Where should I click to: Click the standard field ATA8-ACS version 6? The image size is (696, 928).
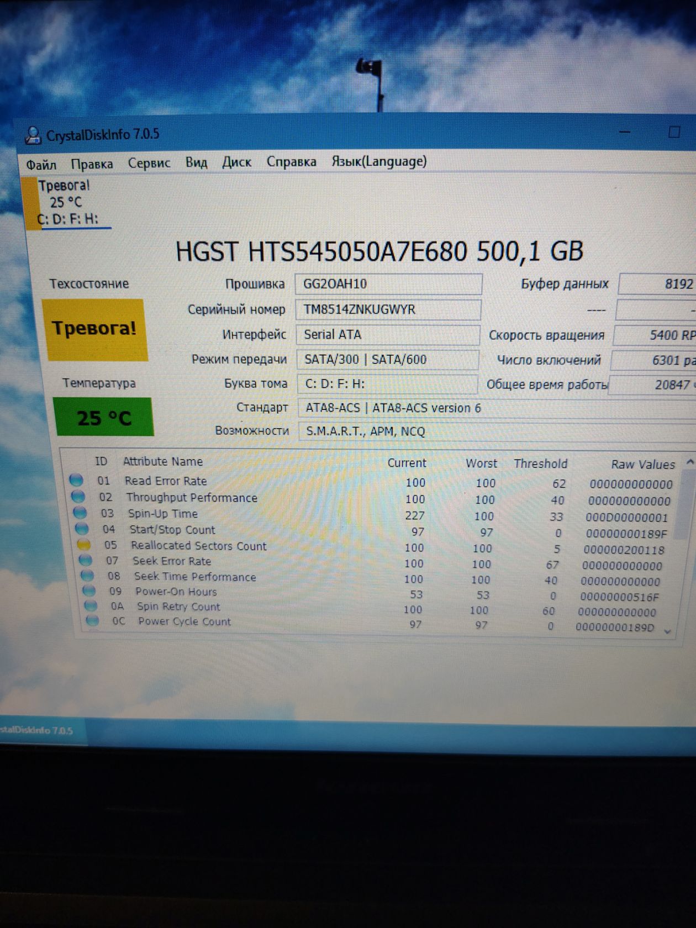click(x=497, y=408)
